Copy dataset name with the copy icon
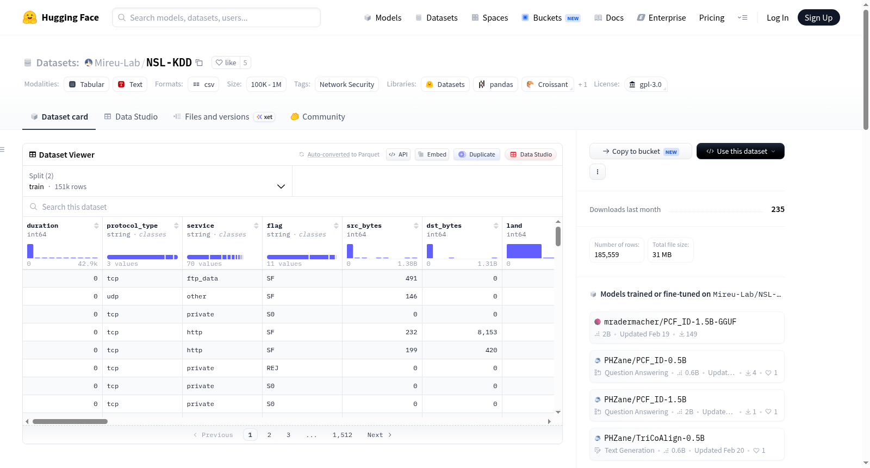The height and width of the screenshot is (468, 870). 199,63
